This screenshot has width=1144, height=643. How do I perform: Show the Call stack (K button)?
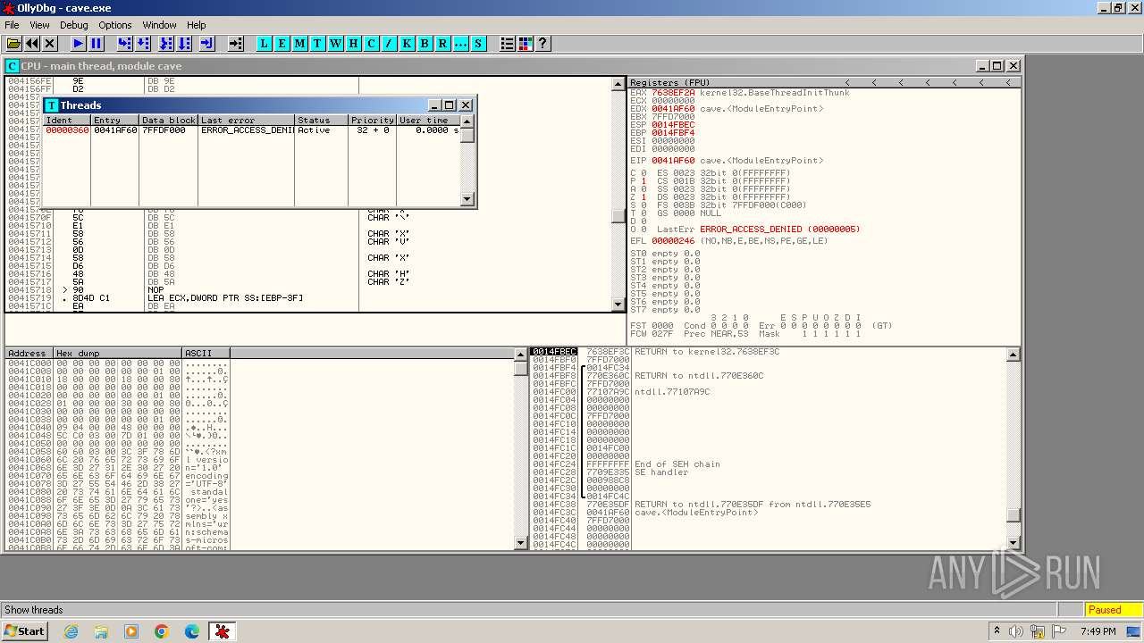click(408, 43)
